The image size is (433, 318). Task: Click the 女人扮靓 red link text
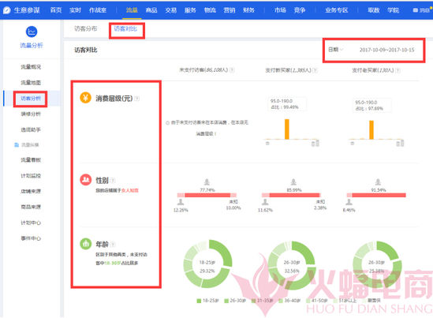pos(130,190)
